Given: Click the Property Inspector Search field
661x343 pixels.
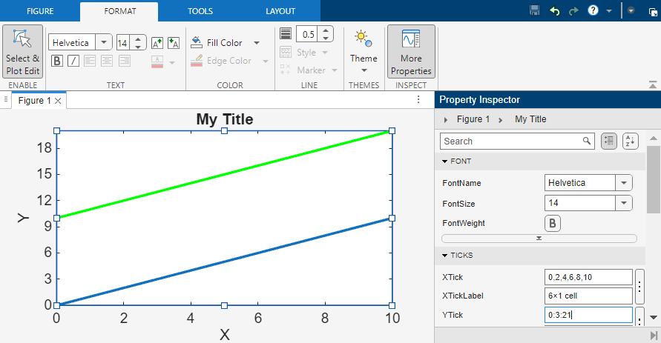Looking at the screenshot, I should pyautogui.click(x=510, y=141).
